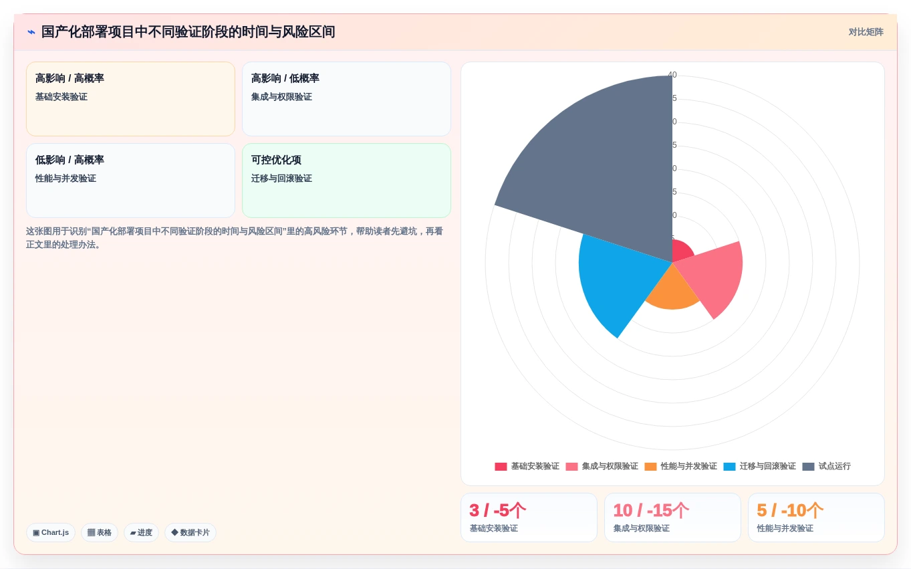Click the 进度 tag chip

pyautogui.click(x=141, y=533)
